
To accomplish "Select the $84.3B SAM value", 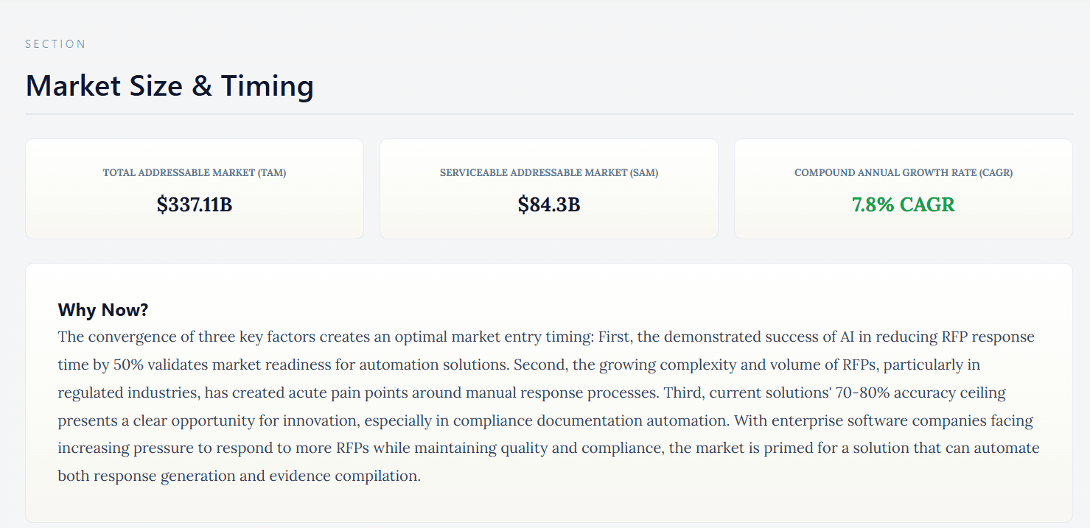I will pyautogui.click(x=549, y=205).
